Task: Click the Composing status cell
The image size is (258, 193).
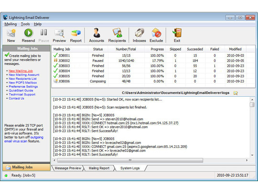Action: [98, 81]
